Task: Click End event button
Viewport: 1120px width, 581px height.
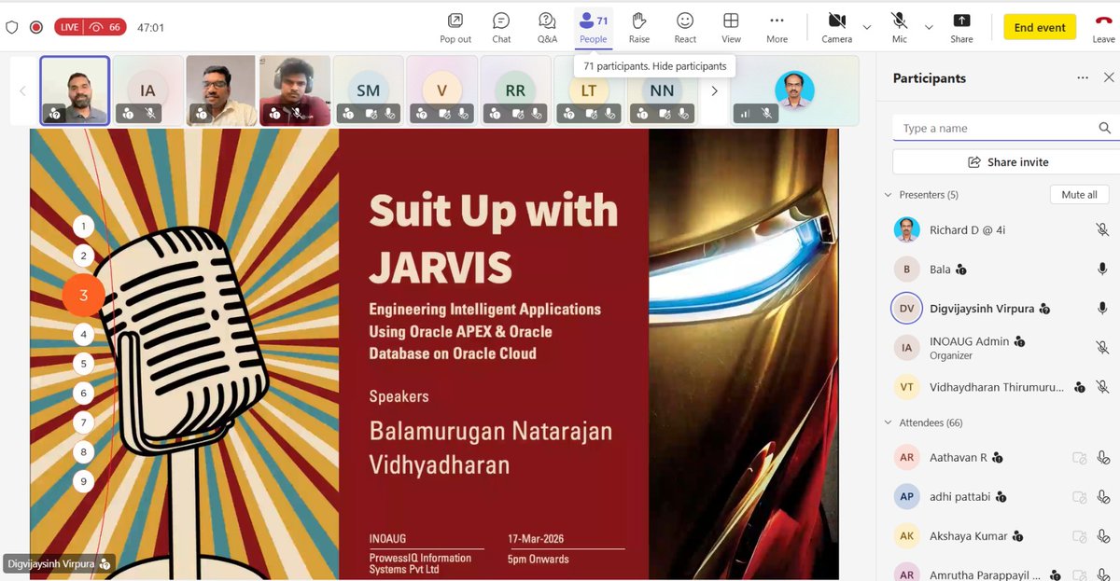Action: [x=1040, y=27]
